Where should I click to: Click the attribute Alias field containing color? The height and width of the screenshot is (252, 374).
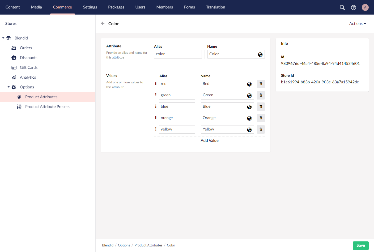click(x=178, y=54)
